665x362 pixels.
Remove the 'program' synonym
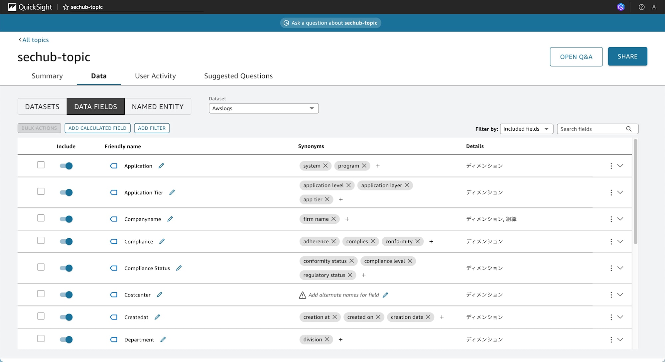pos(364,166)
